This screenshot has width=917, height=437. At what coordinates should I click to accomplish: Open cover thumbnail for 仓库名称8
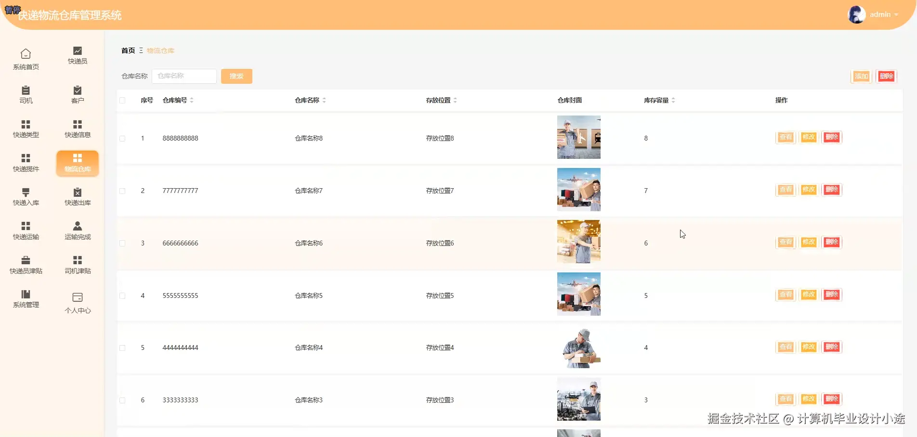coord(579,137)
